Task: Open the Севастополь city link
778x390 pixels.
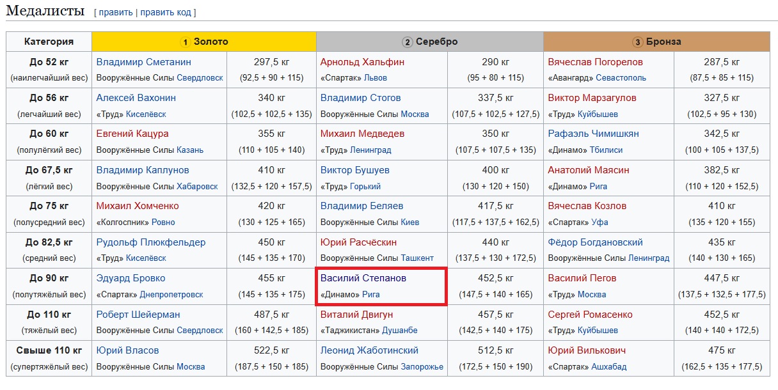Action: [621, 78]
